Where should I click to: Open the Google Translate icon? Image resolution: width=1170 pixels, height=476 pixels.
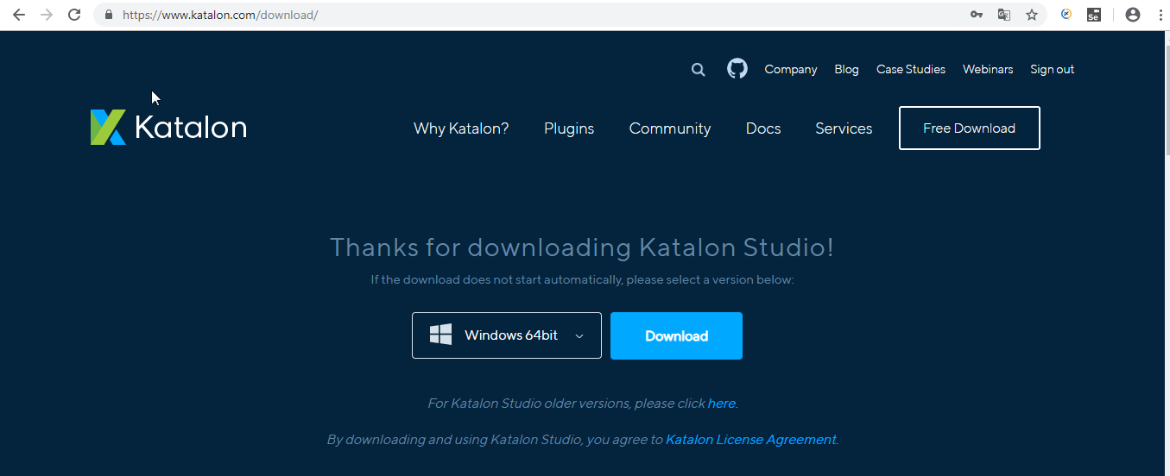[x=1004, y=15]
